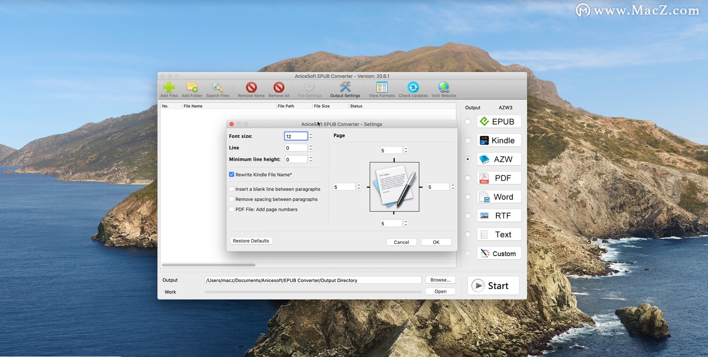Click the Visit Website globe icon
Image resolution: width=708 pixels, height=357 pixels.
click(444, 90)
